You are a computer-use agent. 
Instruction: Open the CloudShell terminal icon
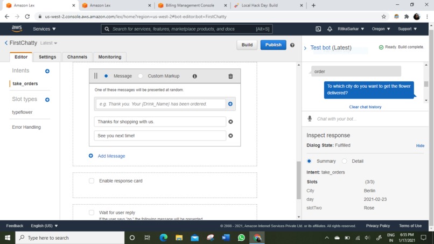pyautogui.click(x=318, y=29)
